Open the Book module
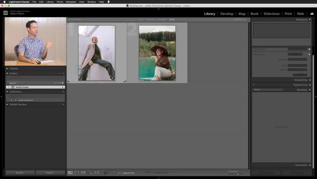Viewport: 317px width, 179px height. (x=255, y=14)
